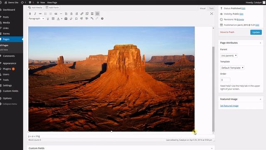Open keyboard shortcuts help icon

coord(102,19)
